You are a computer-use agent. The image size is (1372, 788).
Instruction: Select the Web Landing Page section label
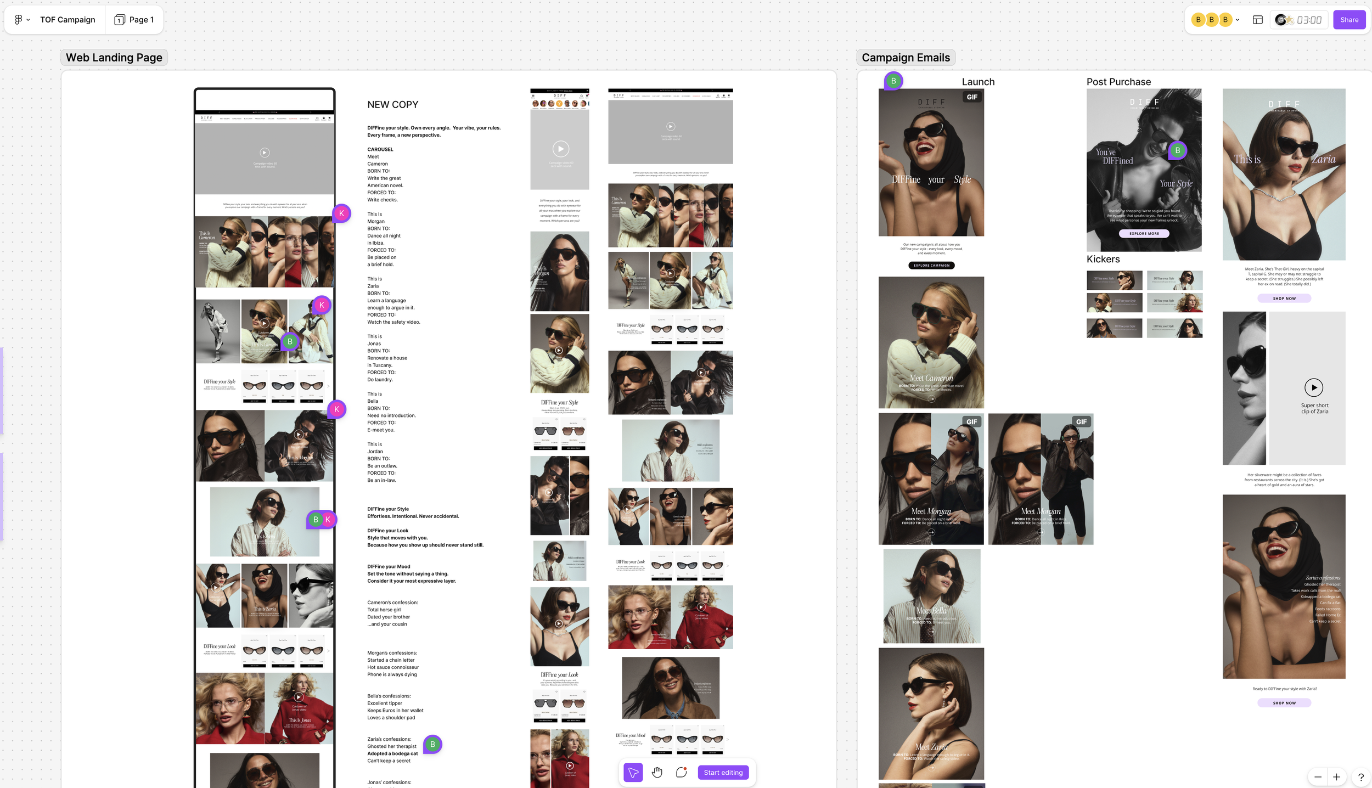tap(114, 58)
